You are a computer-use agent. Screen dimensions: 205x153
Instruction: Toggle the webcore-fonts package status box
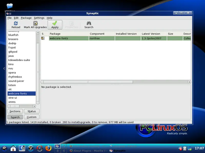pyautogui.click(x=43, y=38)
